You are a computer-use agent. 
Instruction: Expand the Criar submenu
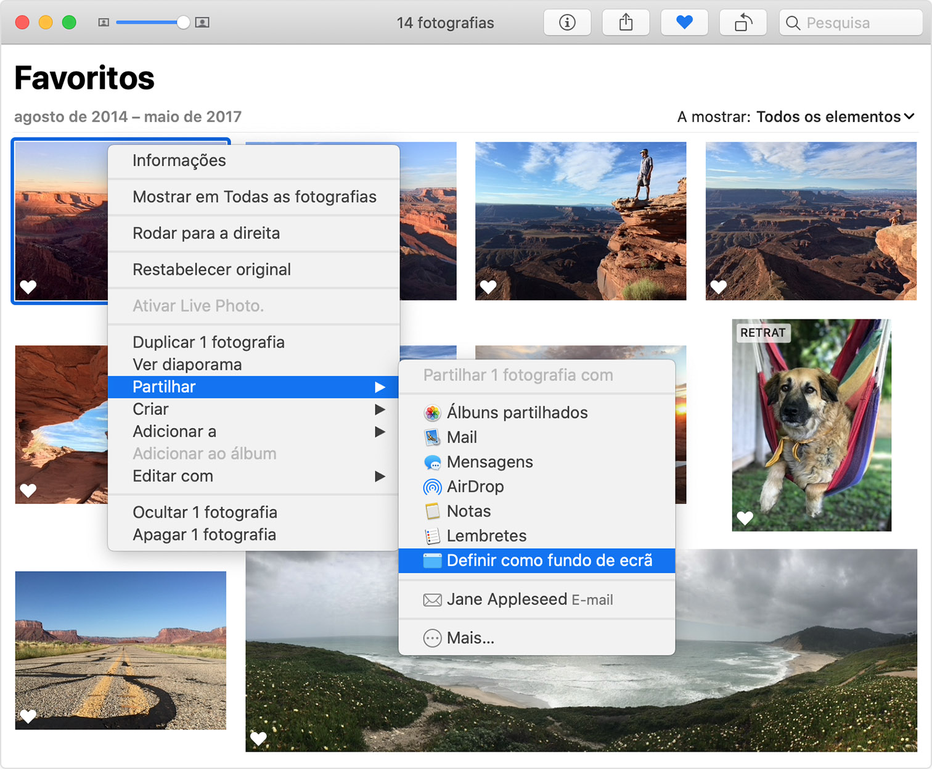click(150, 409)
